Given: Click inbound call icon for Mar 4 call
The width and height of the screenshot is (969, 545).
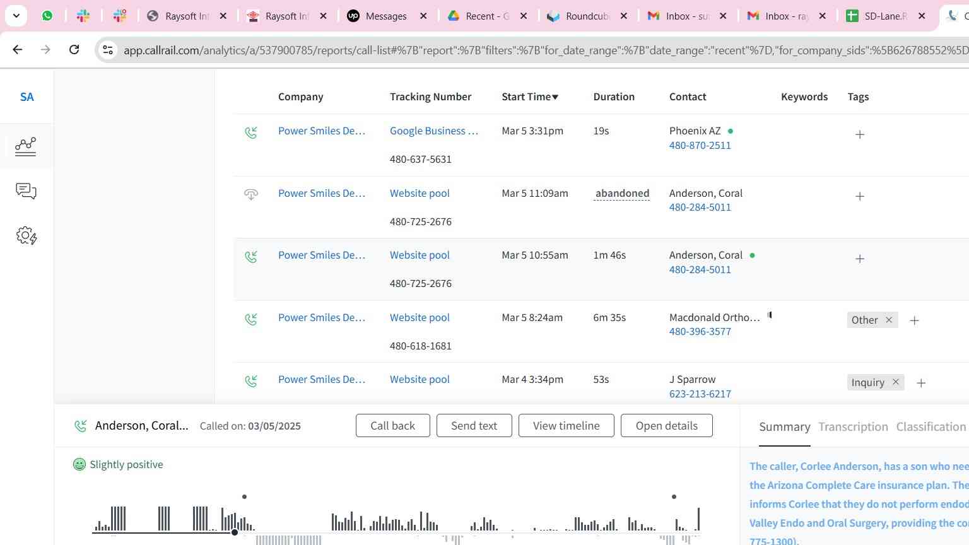Looking at the screenshot, I should click(251, 380).
